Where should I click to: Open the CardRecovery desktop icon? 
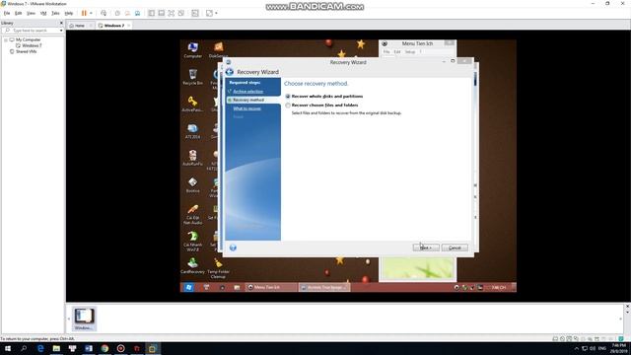click(193, 265)
